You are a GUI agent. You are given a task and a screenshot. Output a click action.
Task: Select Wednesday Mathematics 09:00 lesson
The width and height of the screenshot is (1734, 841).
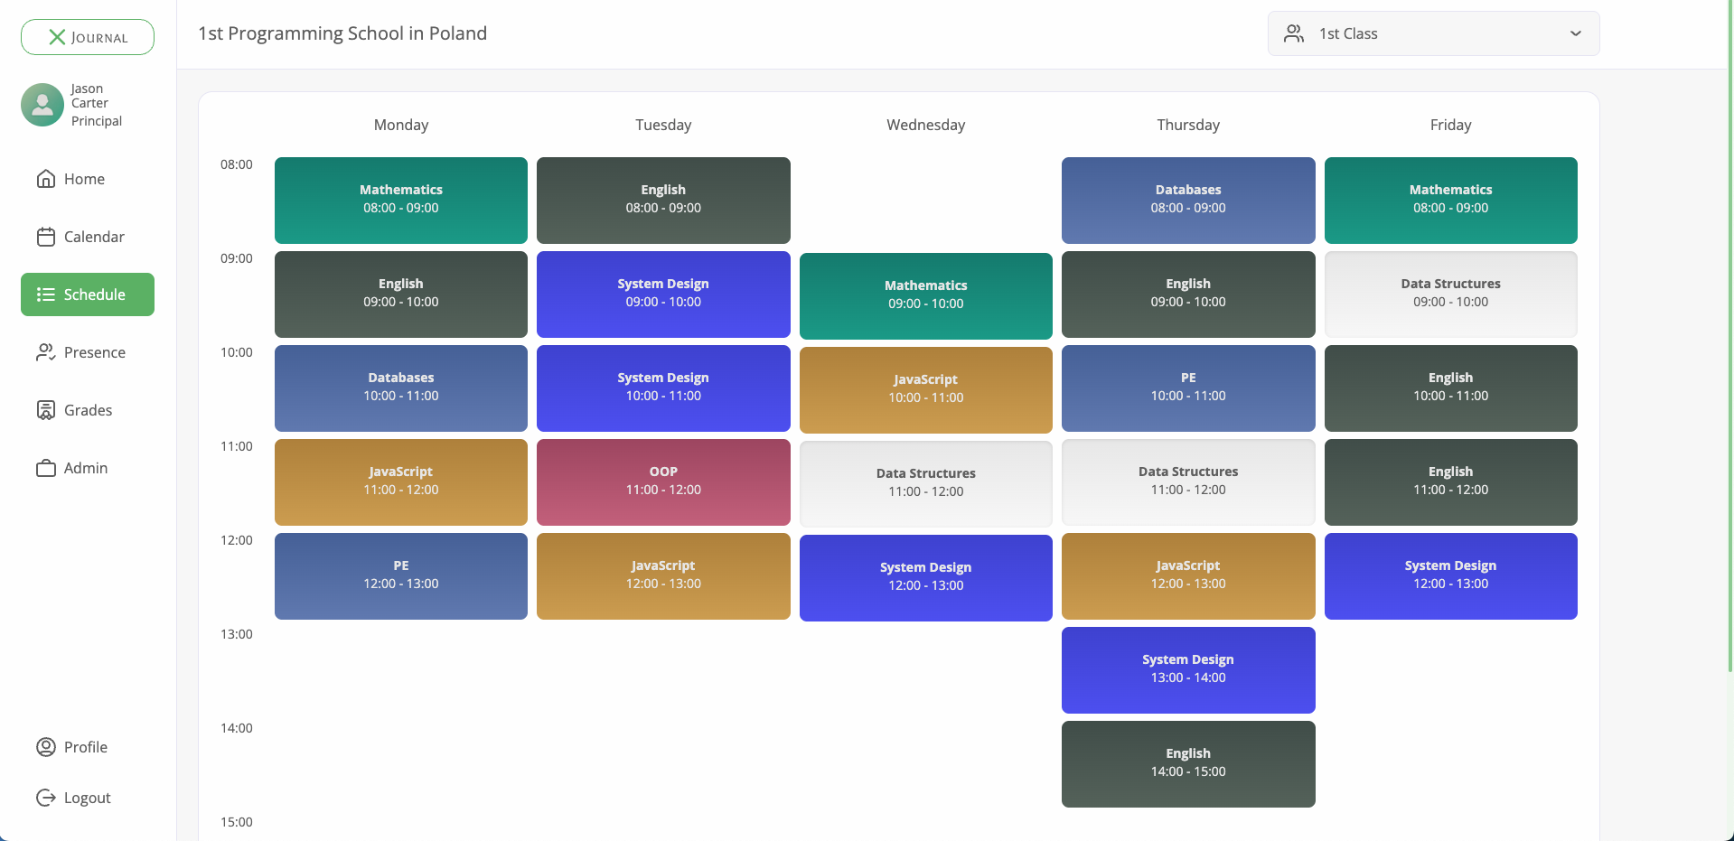pos(926,296)
